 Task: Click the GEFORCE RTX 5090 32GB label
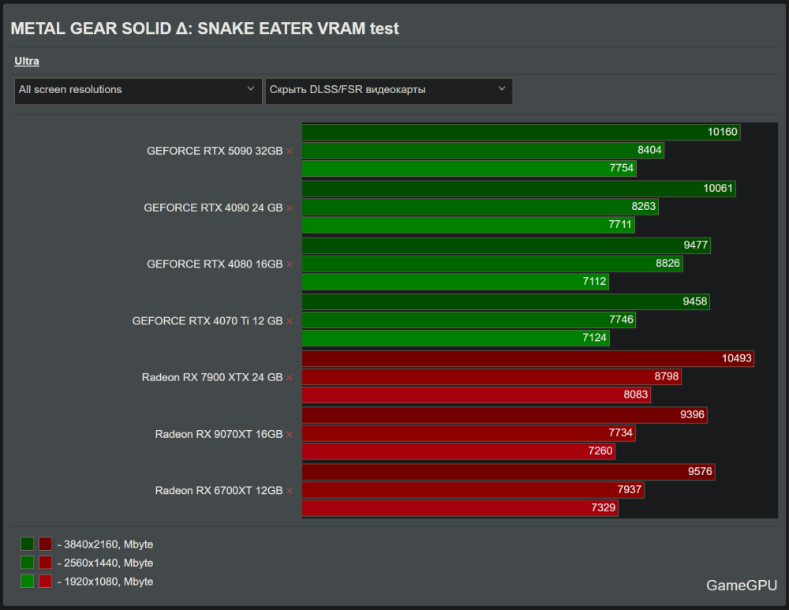pos(215,151)
